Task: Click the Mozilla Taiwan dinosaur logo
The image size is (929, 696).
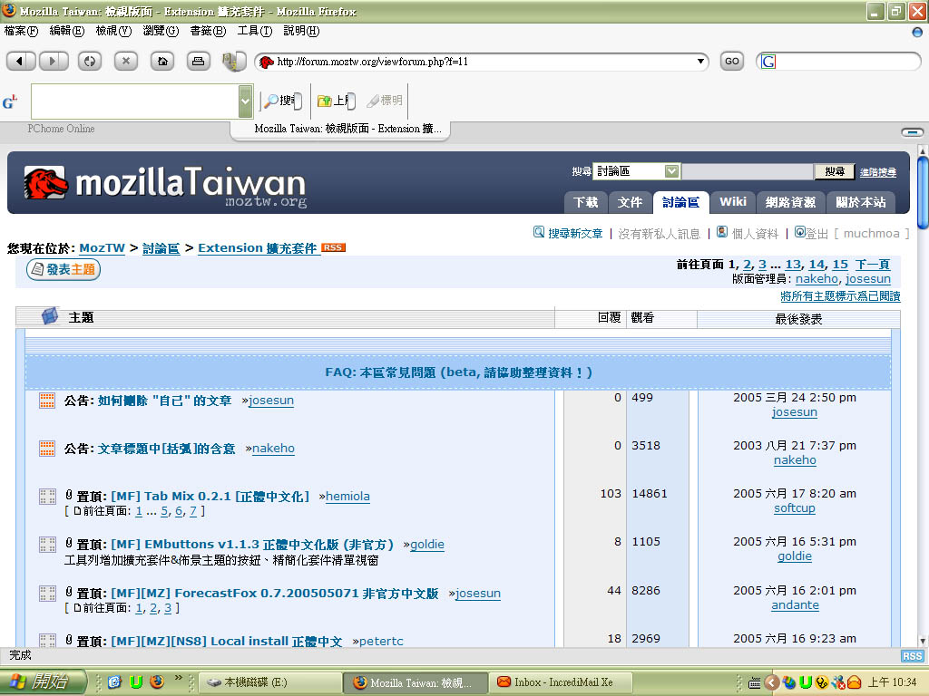Action: 46,183
